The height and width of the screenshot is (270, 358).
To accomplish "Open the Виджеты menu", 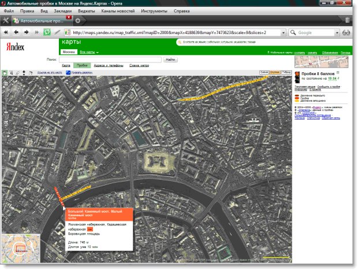I will 86,11.
